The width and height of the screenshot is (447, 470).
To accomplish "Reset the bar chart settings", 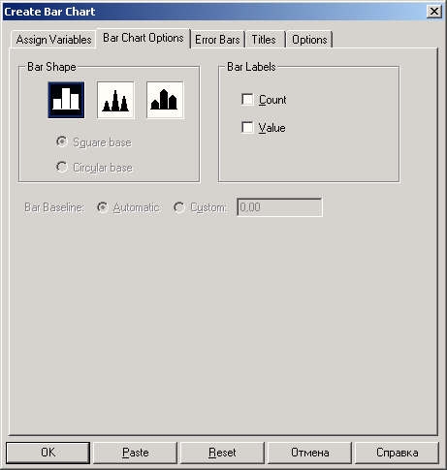I will [x=222, y=453].
